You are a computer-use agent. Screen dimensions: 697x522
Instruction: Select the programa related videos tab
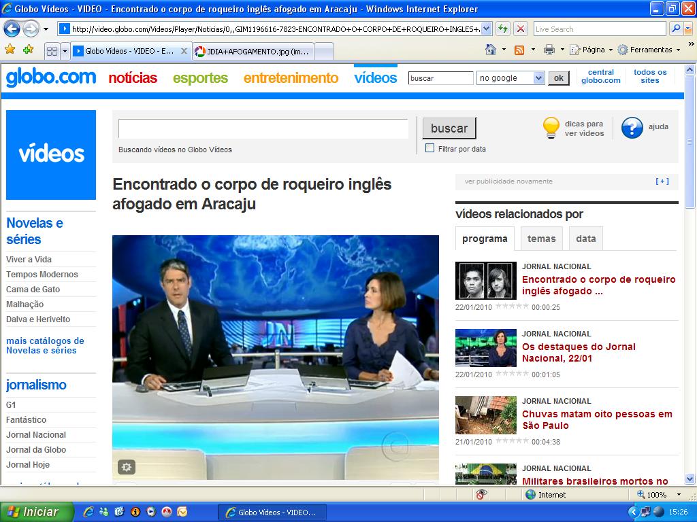[x=485, y=239]
